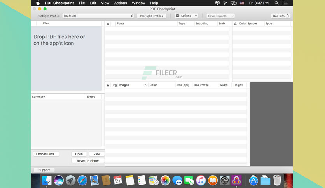Open Notification Center in menu bar
Screen dimensions: 325x188
click(x=285, y=3)
